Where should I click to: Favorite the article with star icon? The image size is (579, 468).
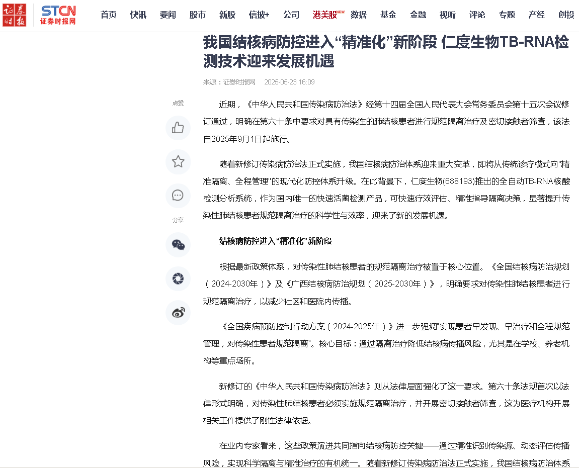pos(178,162)
